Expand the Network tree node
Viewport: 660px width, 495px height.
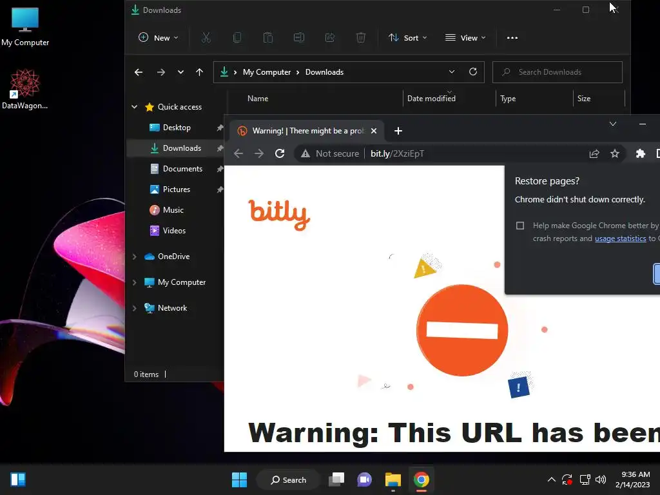pos(134,308)
